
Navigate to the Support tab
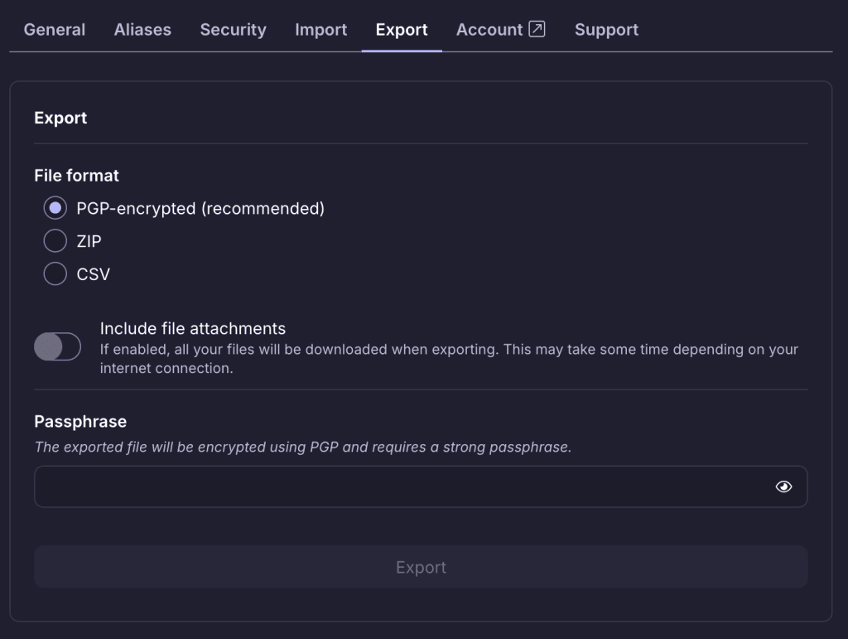(x=606, y=30)
